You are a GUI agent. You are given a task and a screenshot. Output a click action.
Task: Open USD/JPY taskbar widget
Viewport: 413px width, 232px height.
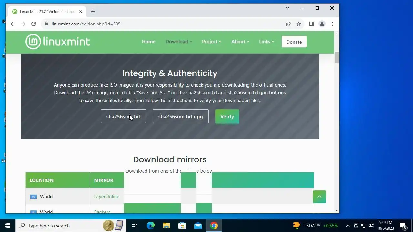tap(315, 226)
